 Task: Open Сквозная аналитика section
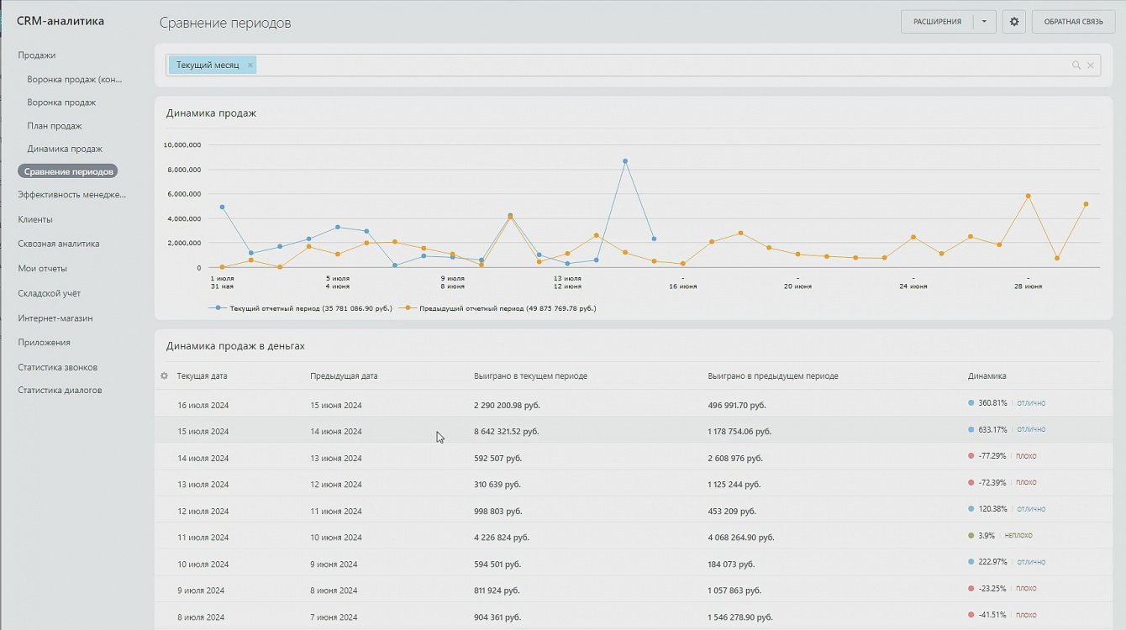click(x=59, y=244)
